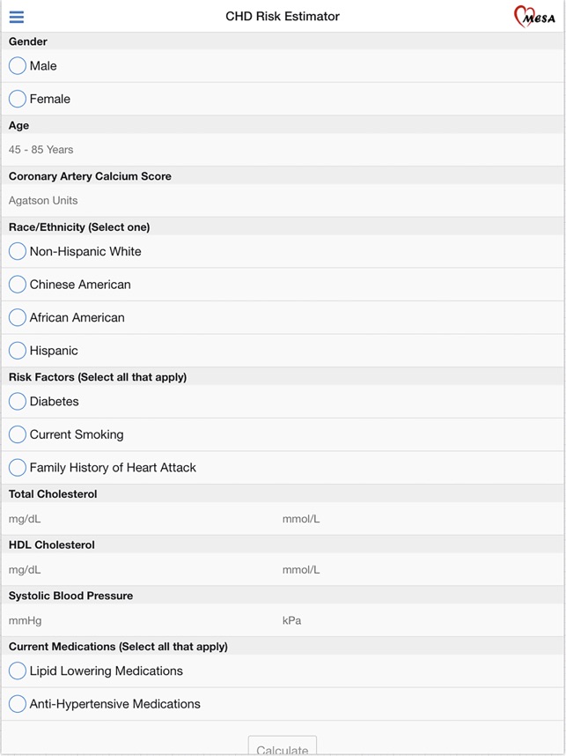Click the Age input field
The height and width of the screenshot is (756, 566).
click(x=132, y=149)
